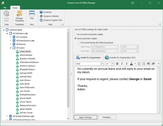Viewport: 163px width, 126px height.
Task: Collapse the All Address Lists node
Action: point(7,33)
